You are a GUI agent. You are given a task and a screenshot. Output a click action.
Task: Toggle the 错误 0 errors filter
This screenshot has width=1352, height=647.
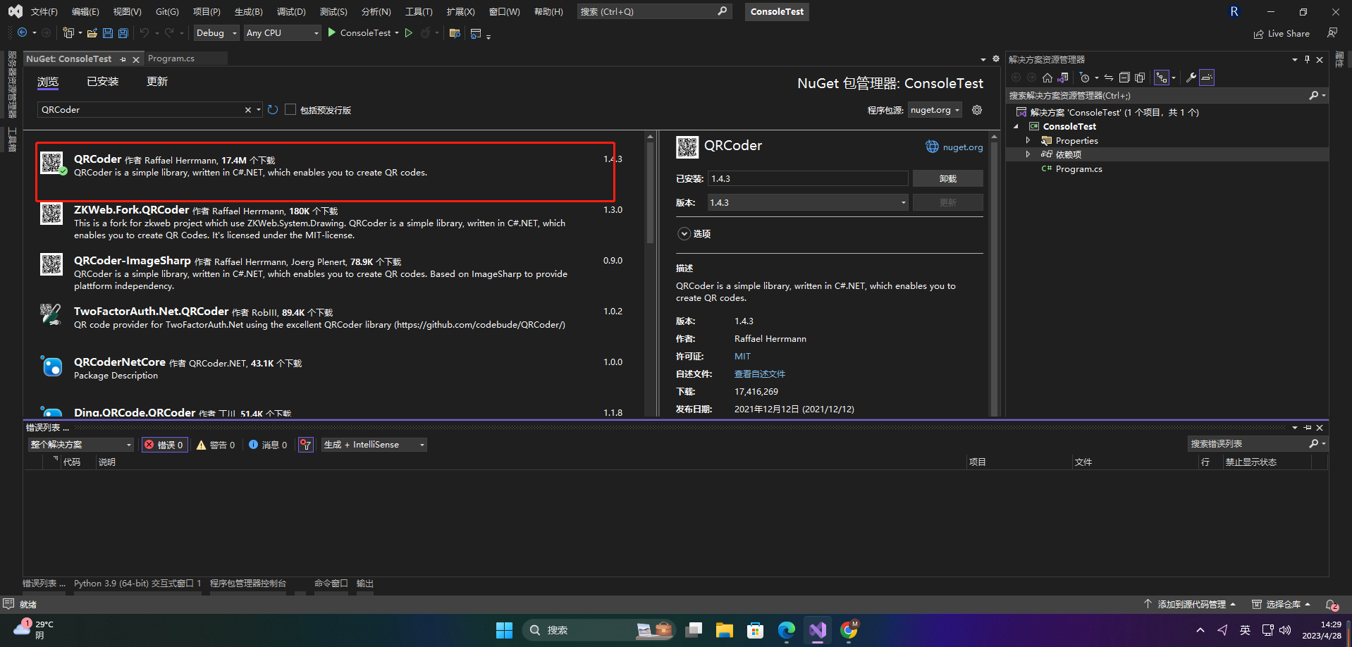165,445
